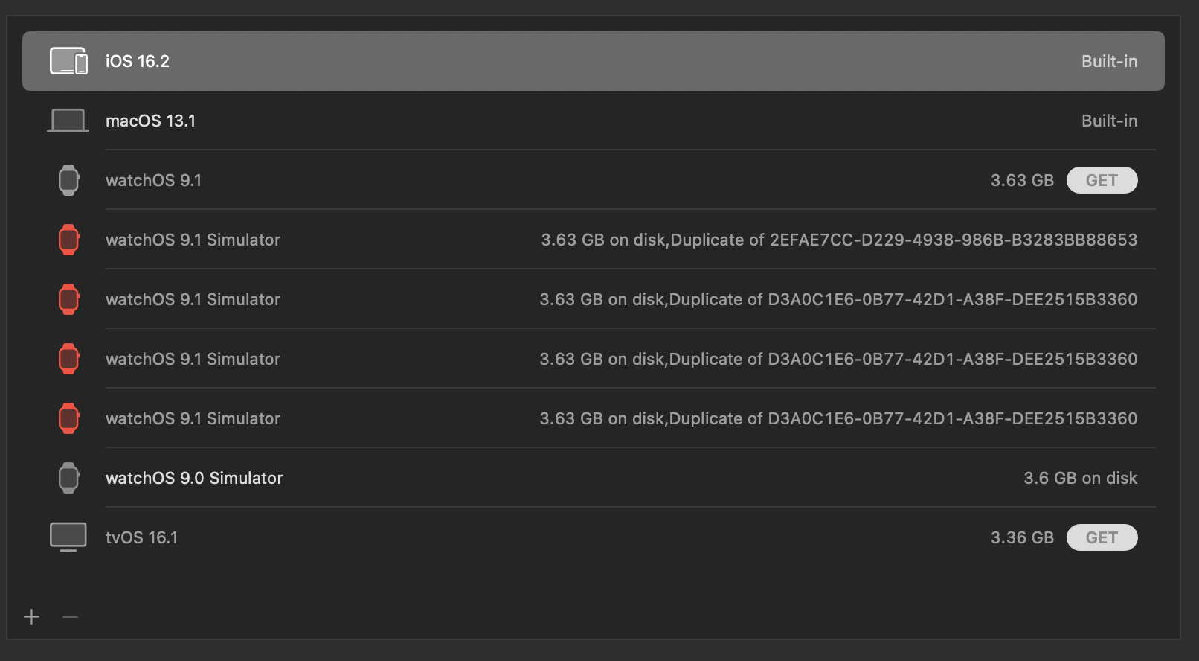This screenshot has width=1199, height=661.
Task: Click the duplicate ID text starting 2EFAE7CC
Action: pos(953,240)
